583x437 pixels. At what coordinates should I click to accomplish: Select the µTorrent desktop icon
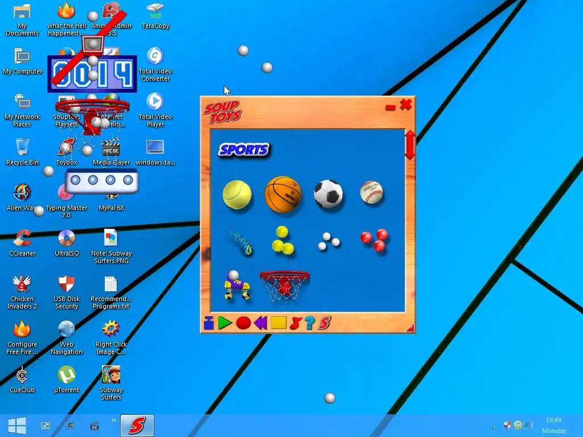coord(67,380)
